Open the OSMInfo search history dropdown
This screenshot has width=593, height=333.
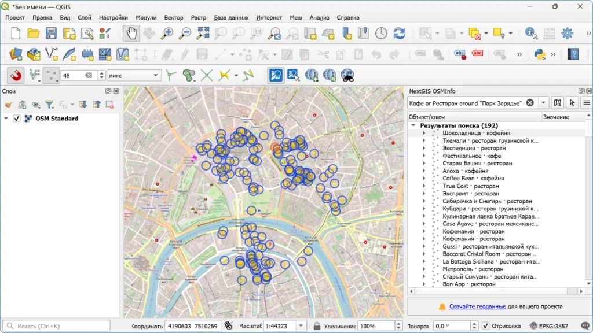543,103
